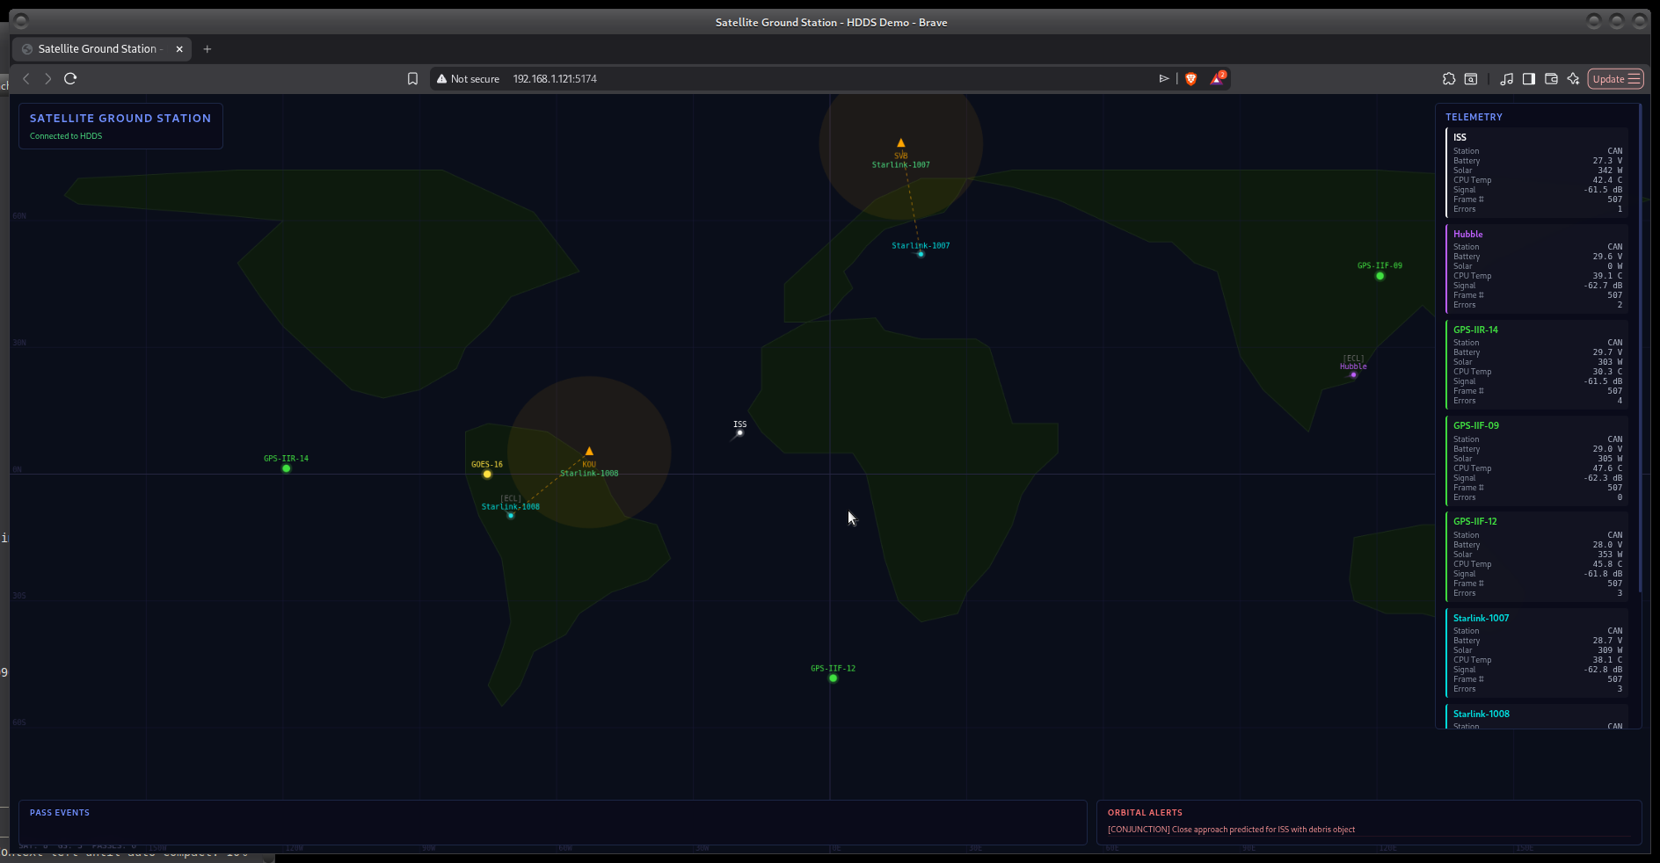Screen dimensions: 1660x863
Task: Click the address bar URL 192.168.1.121:5174
Action: point(555,79)
